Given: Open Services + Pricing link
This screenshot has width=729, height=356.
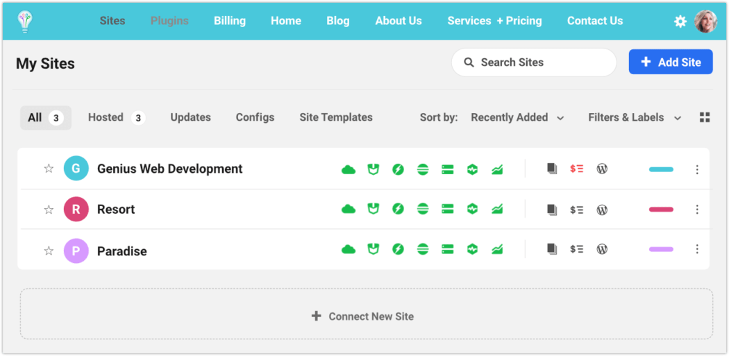Looking at the screenshot, I should pos(494,21).
